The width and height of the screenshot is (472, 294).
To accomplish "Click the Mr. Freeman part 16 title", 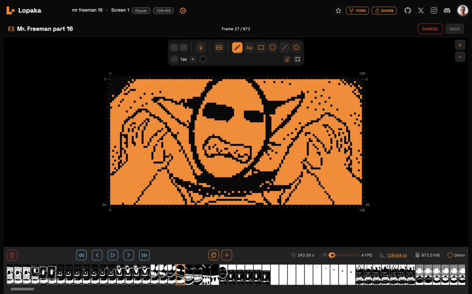I will click(x=45, y=29).
